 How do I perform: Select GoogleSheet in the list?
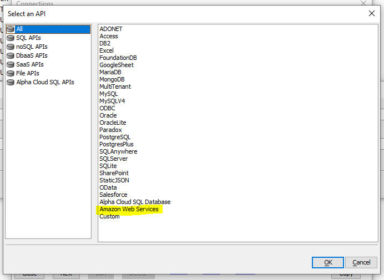point(117,65)
